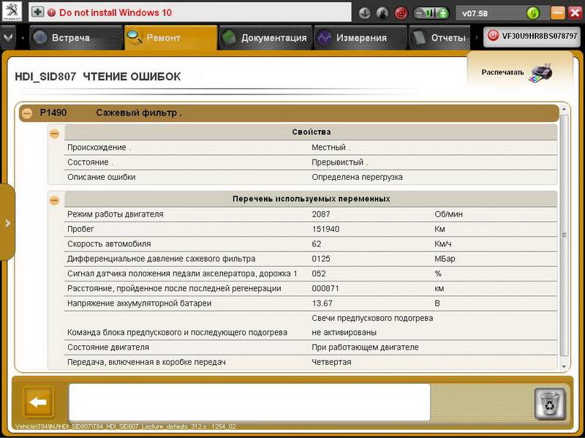This screenshot has height=438, width=585.
Task: Collapse the P1490 fault code entry
Action: (27, 113)
